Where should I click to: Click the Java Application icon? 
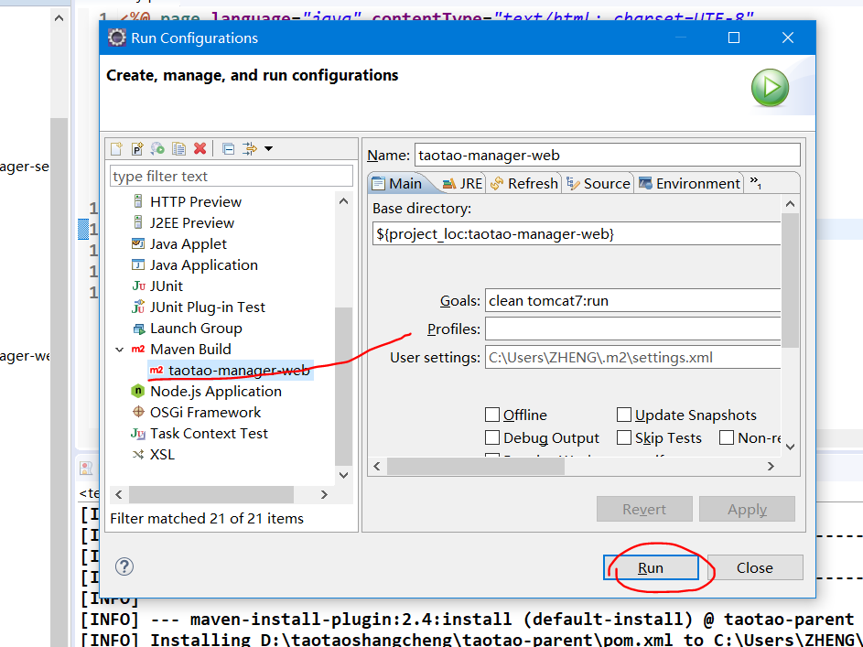coord(138,264)
